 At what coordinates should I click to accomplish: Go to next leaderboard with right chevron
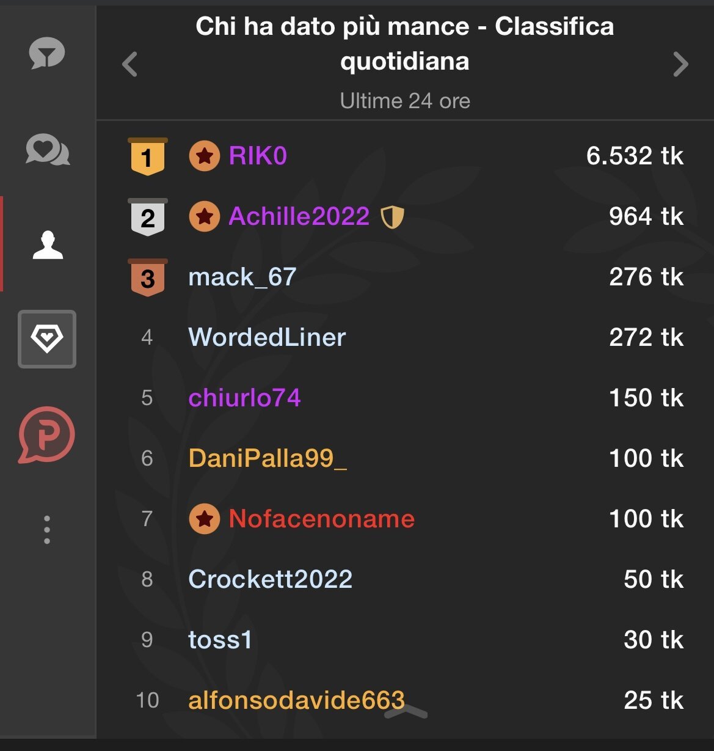pos(680,64)
